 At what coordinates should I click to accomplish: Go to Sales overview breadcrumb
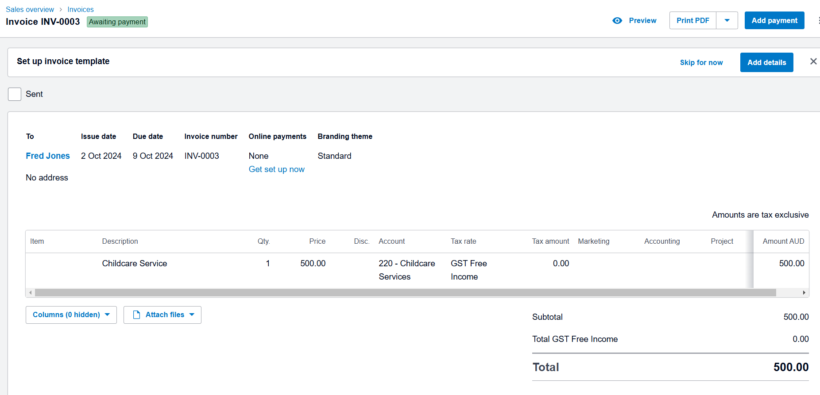tap(30, 9)
